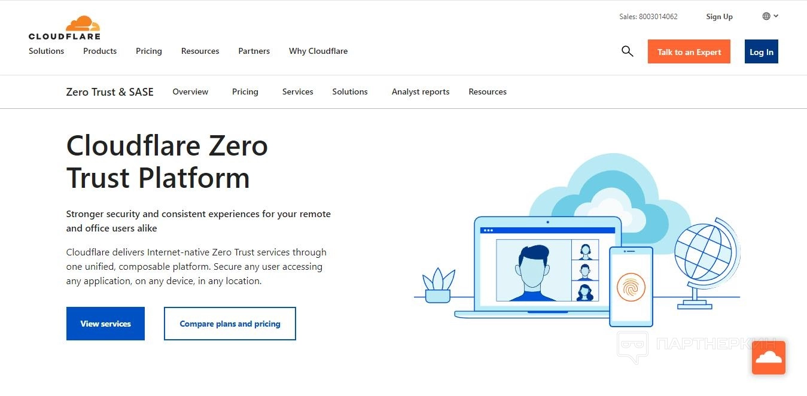
Task: Click the 'Stronger security and consistent experiences' subheading
Action: [x=199, y=221]
